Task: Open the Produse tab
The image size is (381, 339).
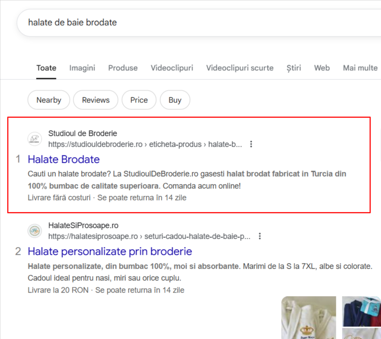Action: pos(123,68)
